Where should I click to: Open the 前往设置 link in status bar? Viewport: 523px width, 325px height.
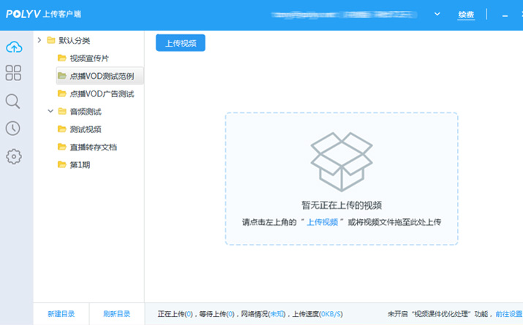tap(507, 314)
